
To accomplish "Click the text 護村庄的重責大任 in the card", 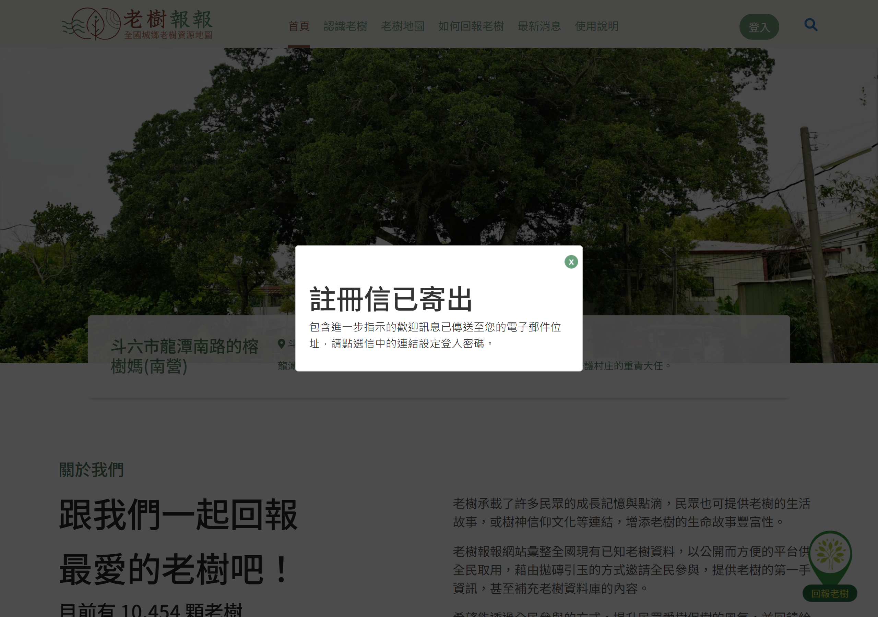I will tap(623, 366).
